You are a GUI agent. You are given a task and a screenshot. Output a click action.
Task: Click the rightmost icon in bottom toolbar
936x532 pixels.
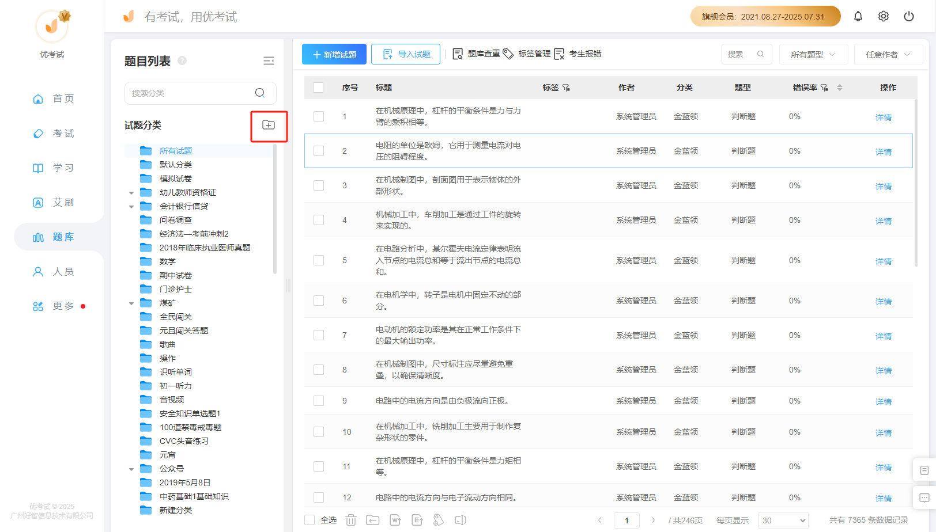pos(461,520)
